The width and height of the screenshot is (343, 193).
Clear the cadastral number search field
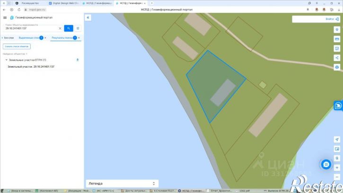[x=60, y=28]
